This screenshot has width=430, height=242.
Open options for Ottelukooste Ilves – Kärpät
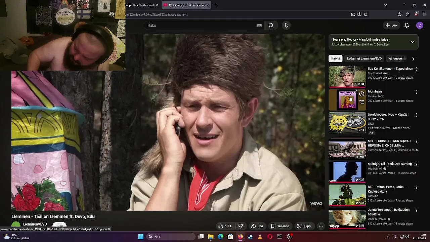click(x=417, y=115)
